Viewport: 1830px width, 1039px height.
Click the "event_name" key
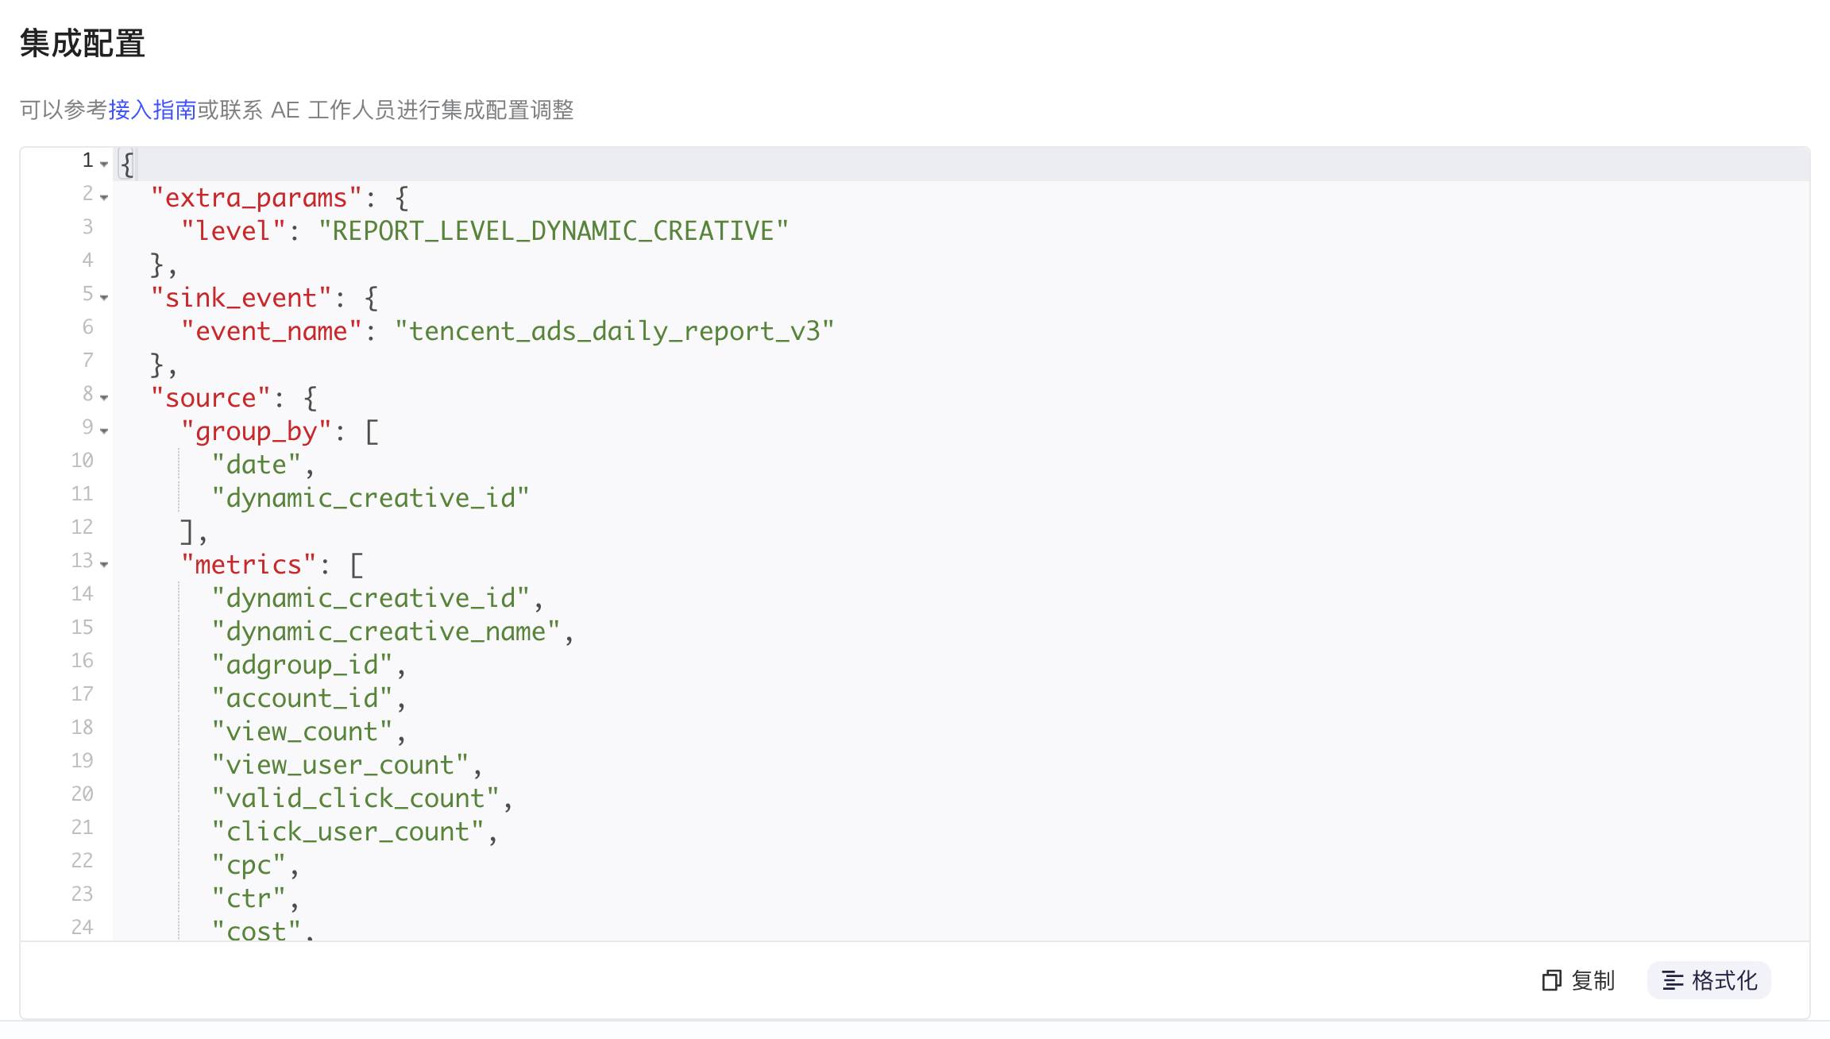271,330
